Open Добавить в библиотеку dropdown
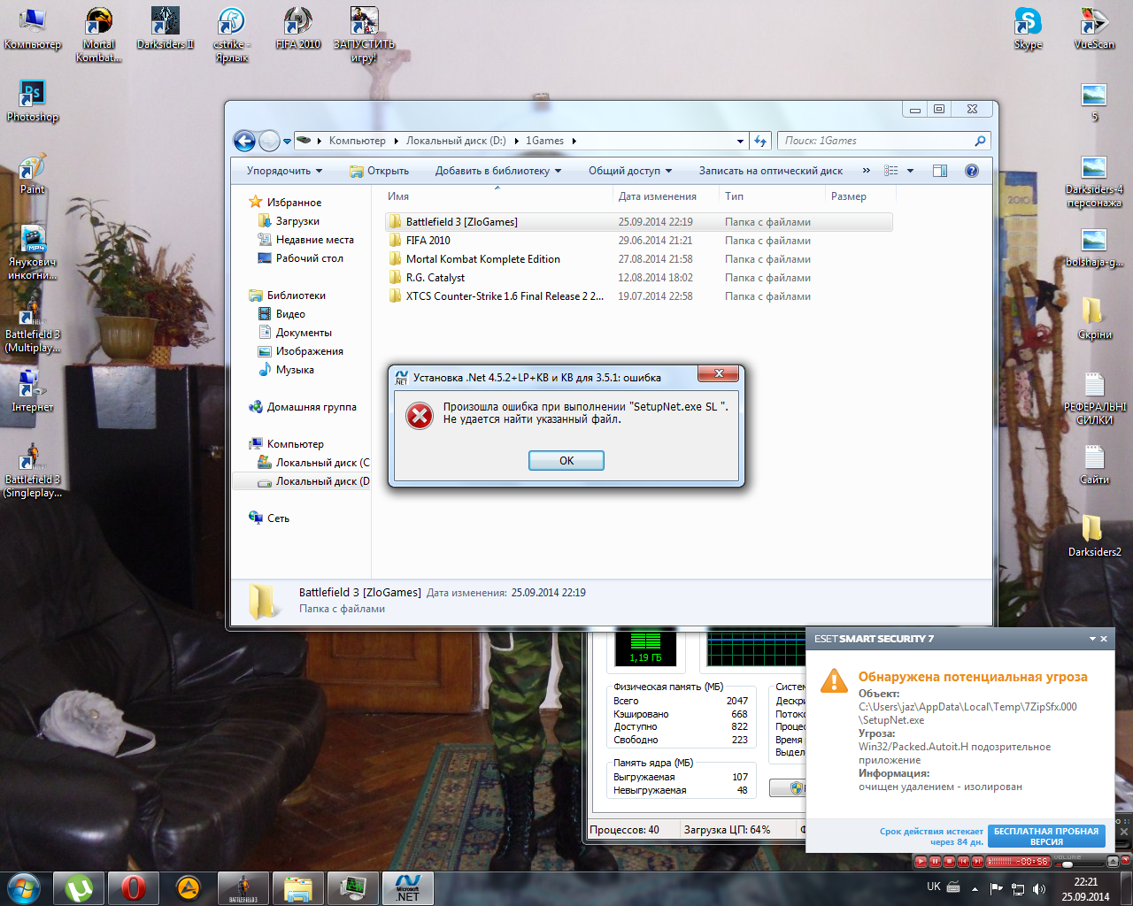The image size is (1133, 906). [x=498, y=171]
